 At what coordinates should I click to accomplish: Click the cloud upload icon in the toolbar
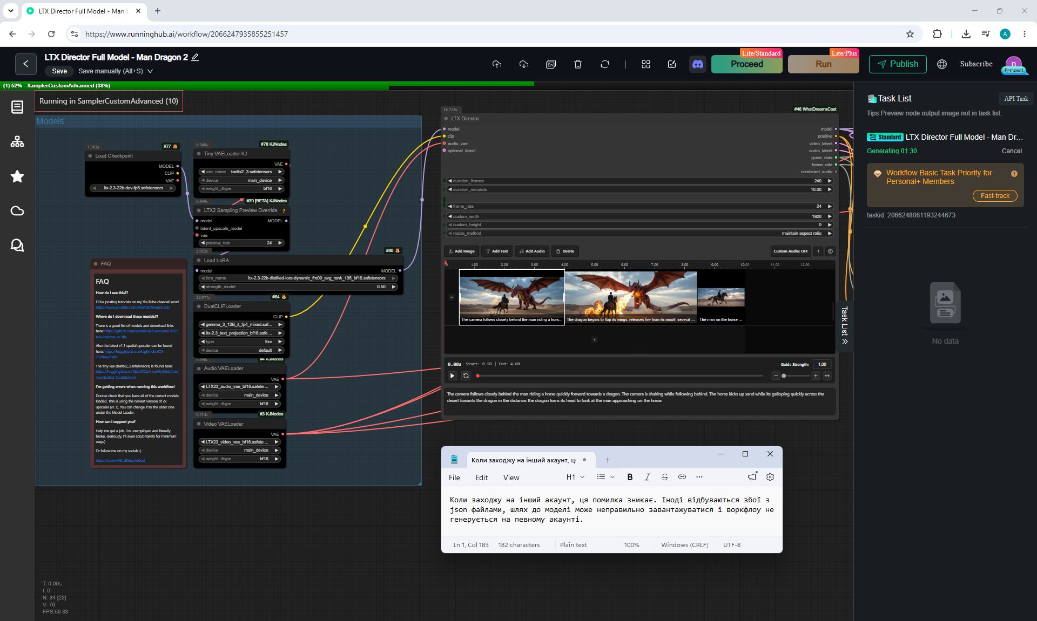pyautogui.click(x=497, y=64)
